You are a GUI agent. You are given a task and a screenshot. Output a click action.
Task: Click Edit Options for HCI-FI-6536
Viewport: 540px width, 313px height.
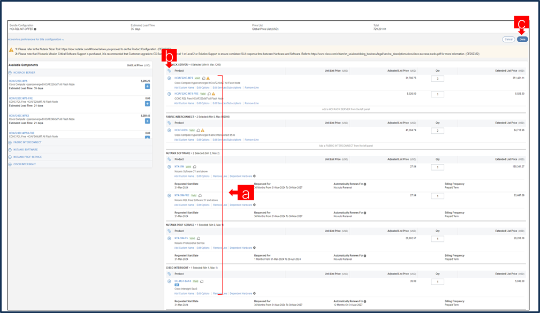pos(203,140)
